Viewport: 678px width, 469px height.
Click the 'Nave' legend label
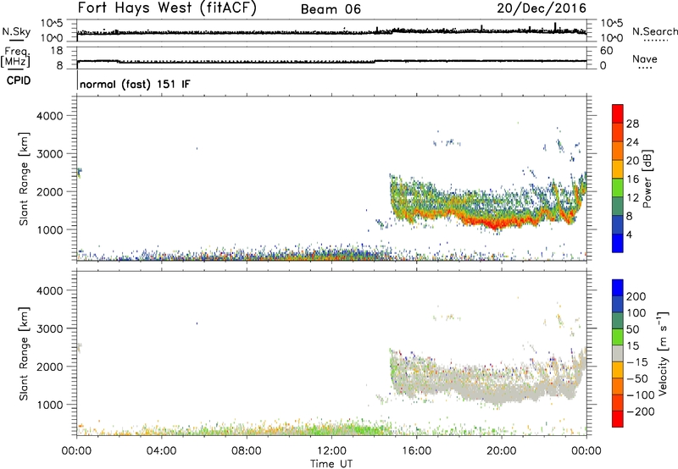pyautogui.click(x=645, y=58)
